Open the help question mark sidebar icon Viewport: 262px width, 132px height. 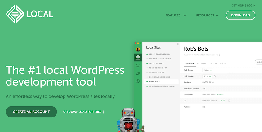(x=138, y=81)
